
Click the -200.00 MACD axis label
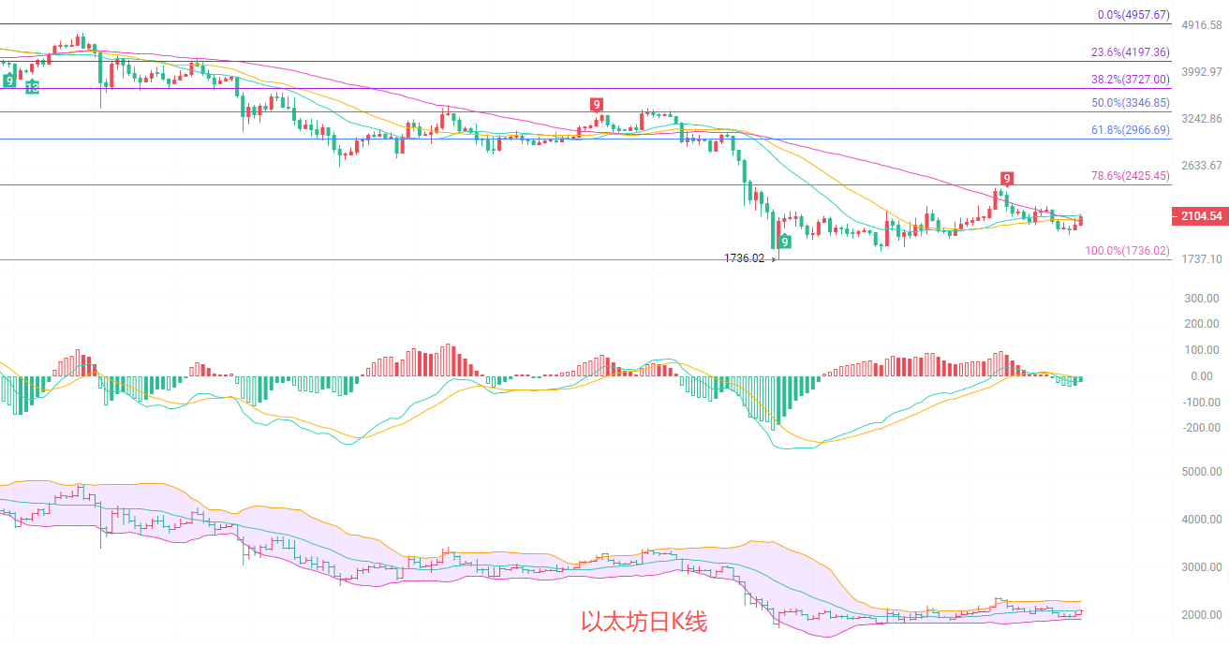coord(1199,428)
